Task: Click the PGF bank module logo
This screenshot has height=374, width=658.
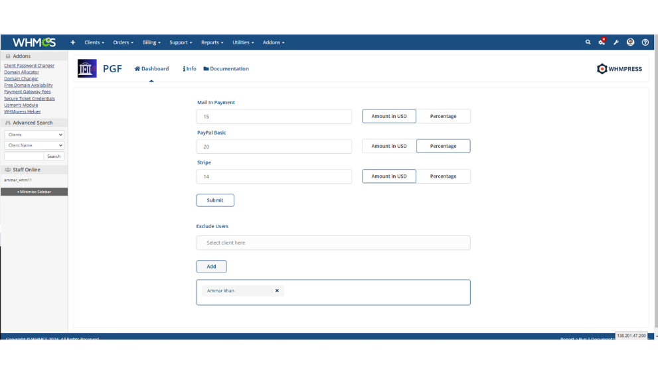Action: coord(87,68)
